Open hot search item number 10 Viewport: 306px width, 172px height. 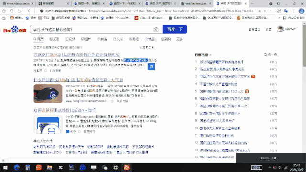[x=220, y=129]
